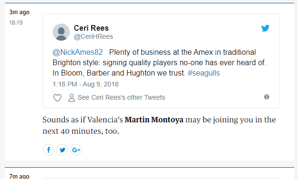Click the Martin Montoya bold text
298x179 pixels.
(154, 120)
